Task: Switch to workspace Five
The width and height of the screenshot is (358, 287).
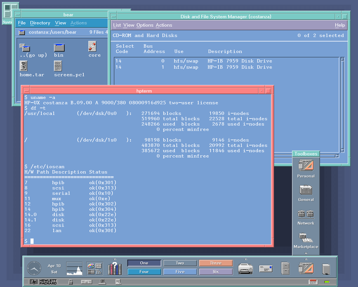Action: [180, 272]
